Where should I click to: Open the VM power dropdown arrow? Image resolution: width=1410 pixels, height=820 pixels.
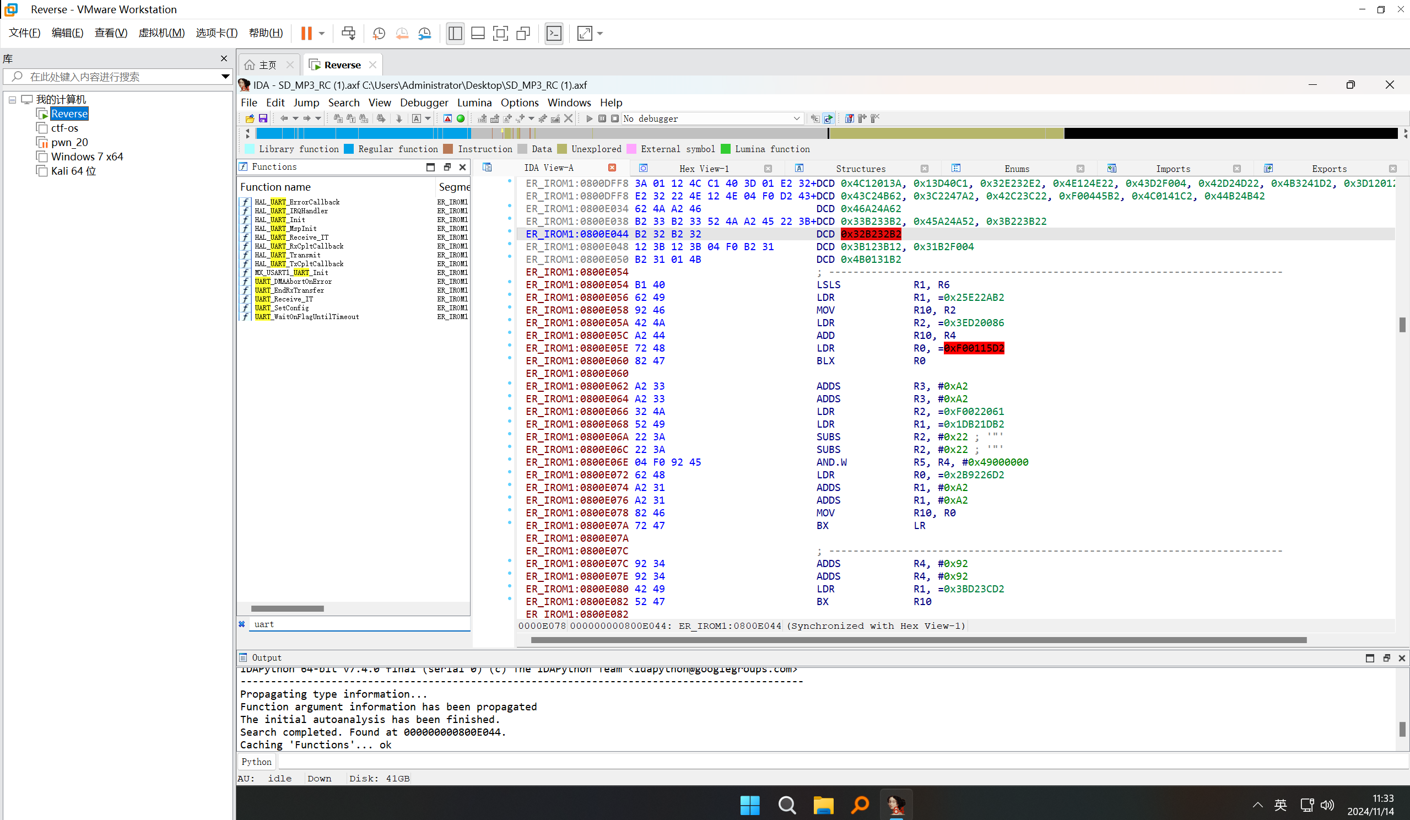click(322, 34)
